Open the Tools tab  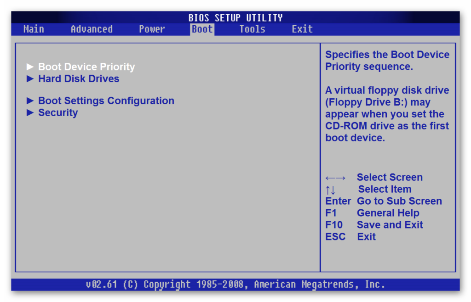coord(252,29)
